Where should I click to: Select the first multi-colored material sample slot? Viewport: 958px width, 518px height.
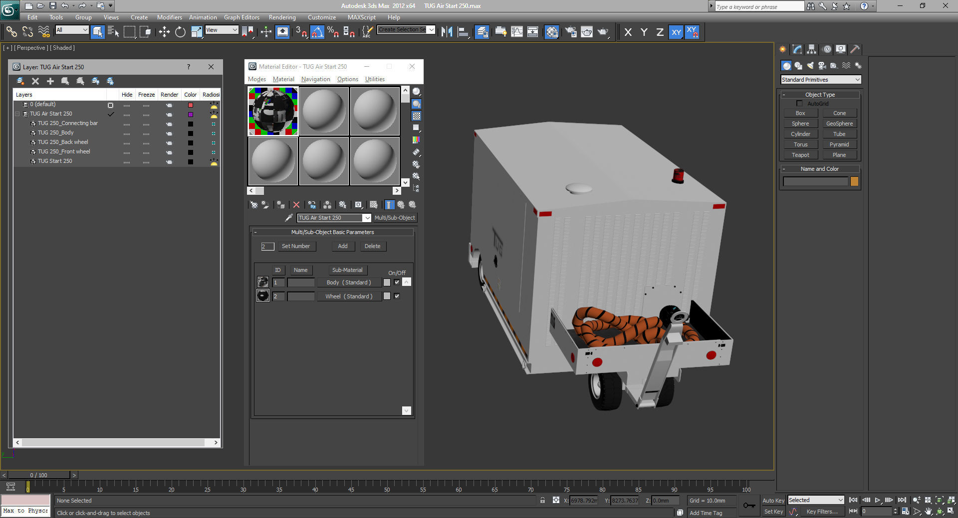click(x=273, y=111)
